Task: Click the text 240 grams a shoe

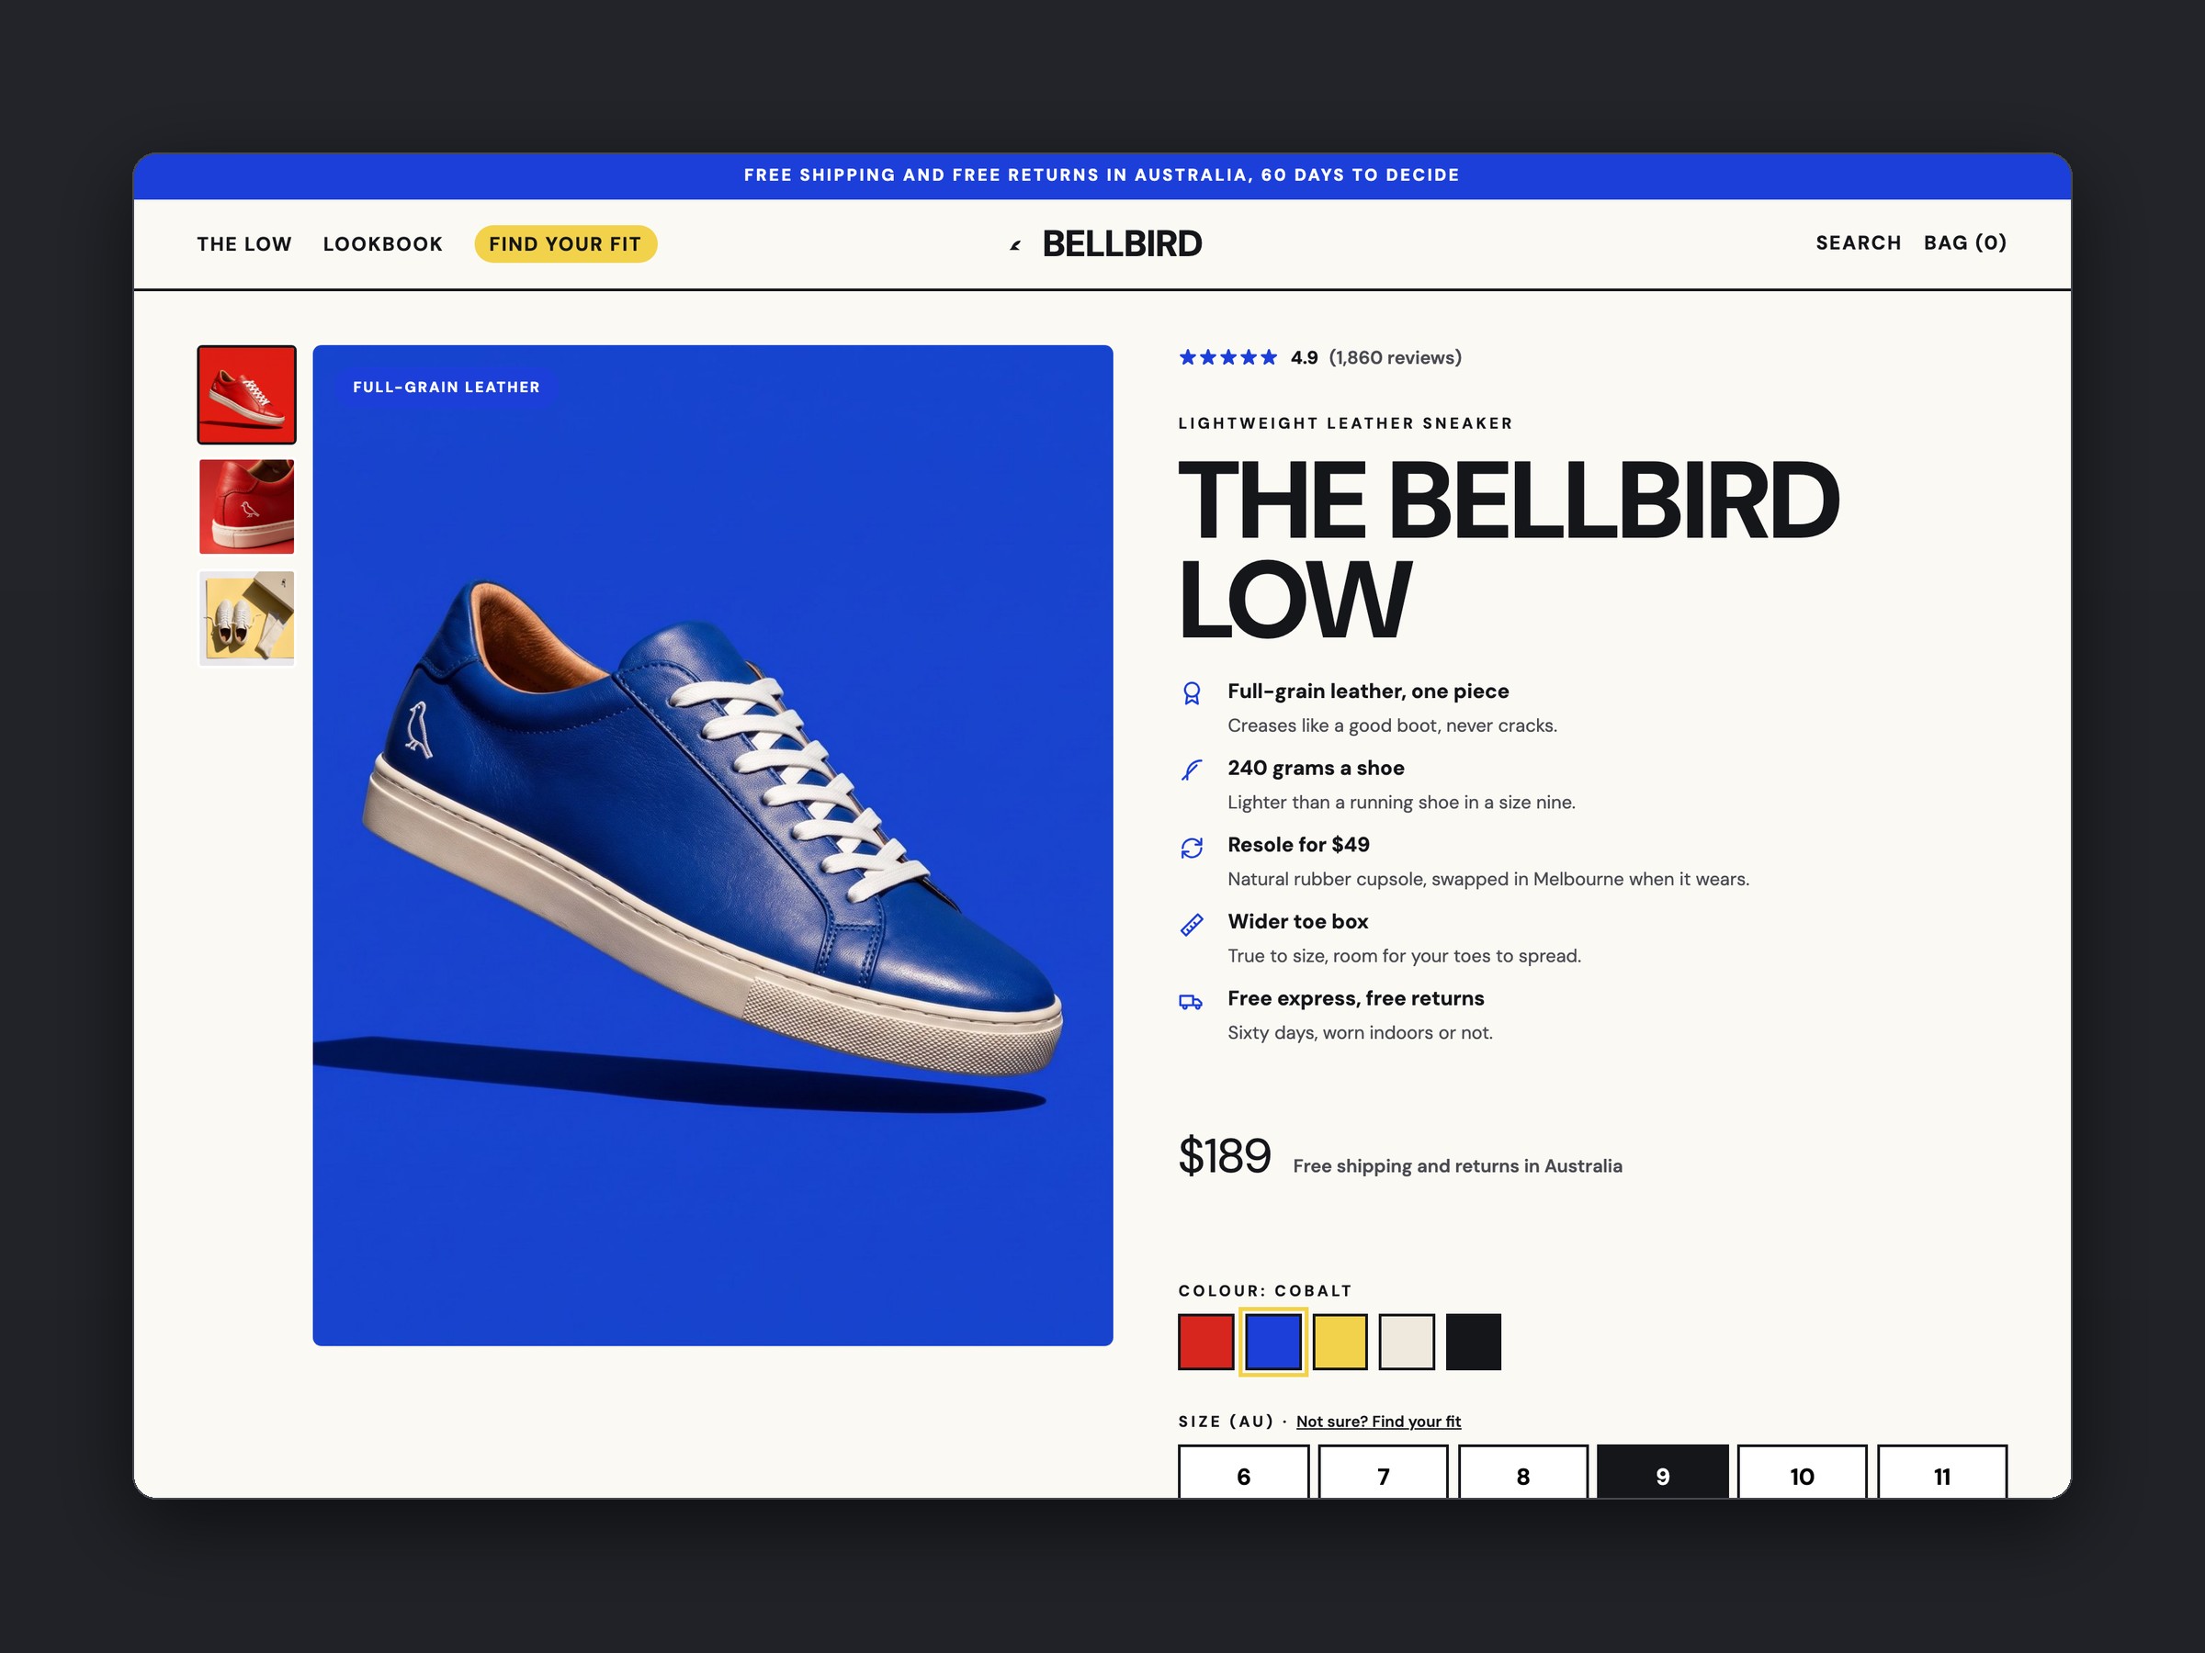Action: (x=1316, y=769)
